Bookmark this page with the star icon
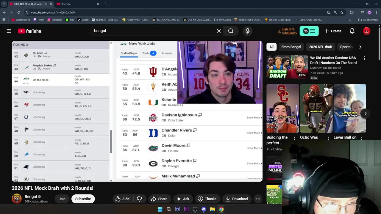Image resolution: width=381 pixels, height=214 pixels. pos(342,12)
